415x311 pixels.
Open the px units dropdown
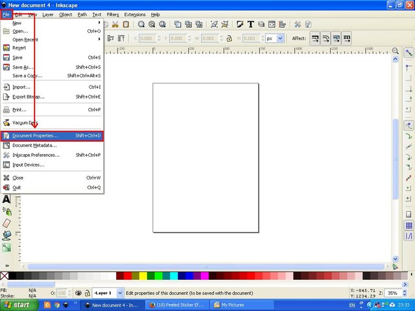(275, 39)
